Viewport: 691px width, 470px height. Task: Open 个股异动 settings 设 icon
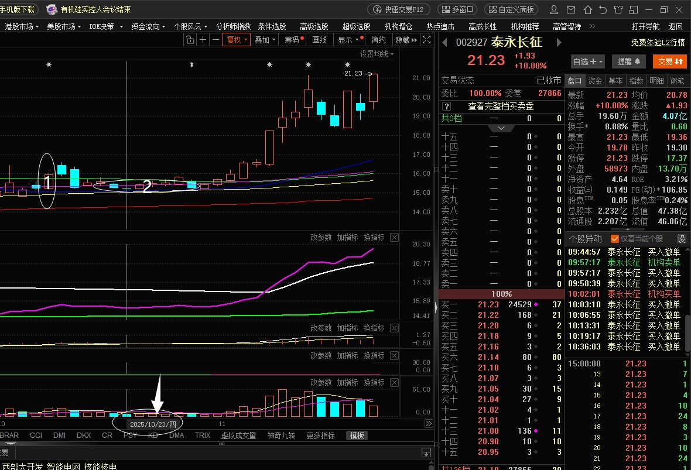681,239
